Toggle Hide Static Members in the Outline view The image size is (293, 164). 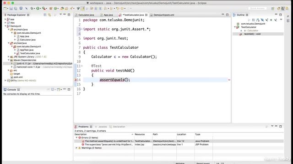point(267,20)
